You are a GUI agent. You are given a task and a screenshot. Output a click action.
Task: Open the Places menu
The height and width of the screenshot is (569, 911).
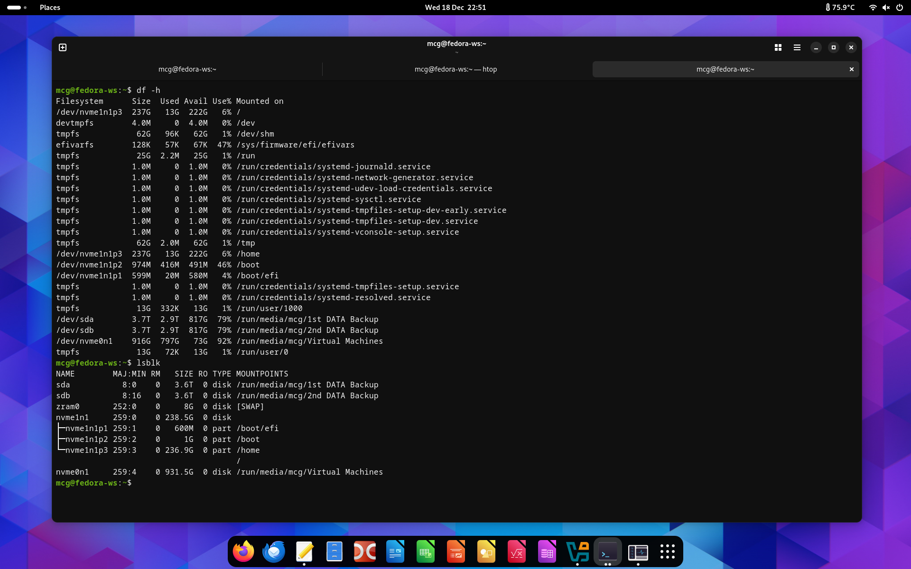[x=50, y=8]
